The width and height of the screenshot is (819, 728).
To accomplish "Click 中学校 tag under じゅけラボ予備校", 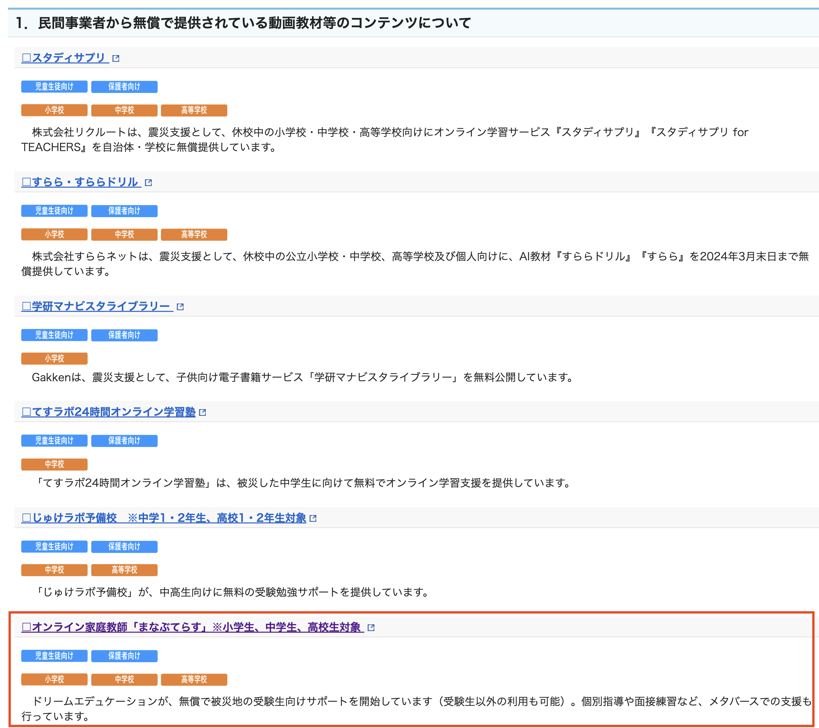I will (54, 570).
